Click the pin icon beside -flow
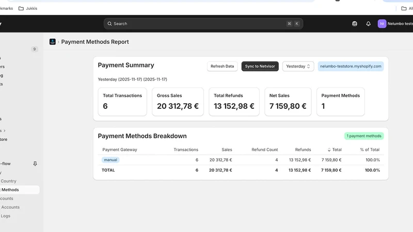 coord(35,163)
